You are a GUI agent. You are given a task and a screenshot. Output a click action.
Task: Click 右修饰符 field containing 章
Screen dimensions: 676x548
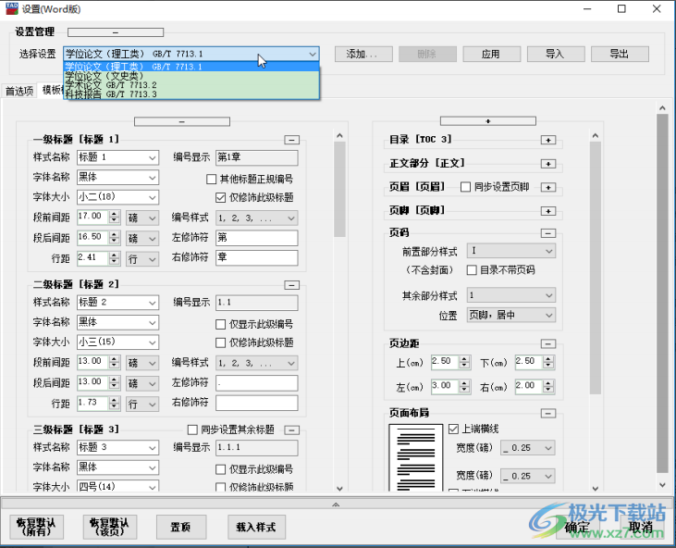coord(256,257)
